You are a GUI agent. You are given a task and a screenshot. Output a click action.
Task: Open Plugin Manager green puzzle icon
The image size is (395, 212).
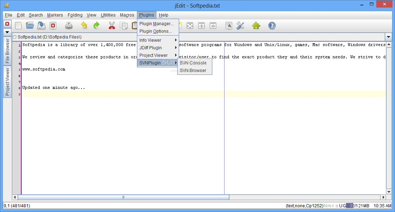tap(256, 26)
